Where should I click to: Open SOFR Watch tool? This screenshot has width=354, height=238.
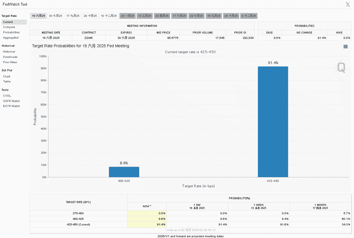[x=12, y=101]
